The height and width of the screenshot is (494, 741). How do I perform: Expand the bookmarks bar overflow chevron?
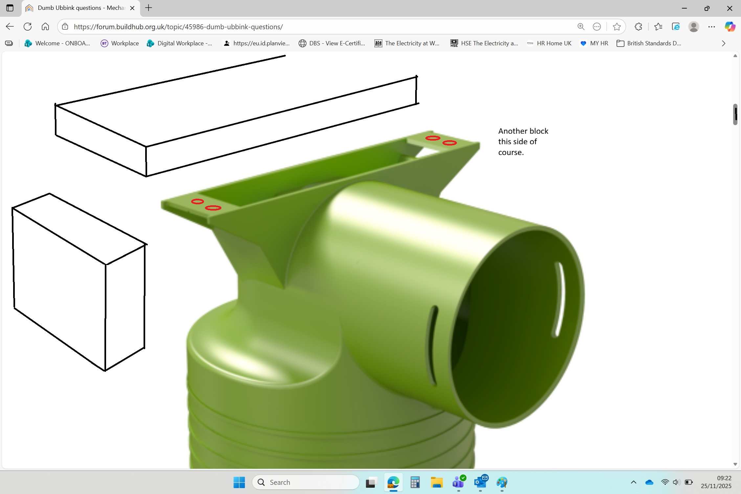click(x=723, y=43)
